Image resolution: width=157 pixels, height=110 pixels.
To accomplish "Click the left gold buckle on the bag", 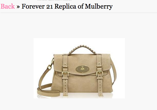I will (x=65, y=74).
